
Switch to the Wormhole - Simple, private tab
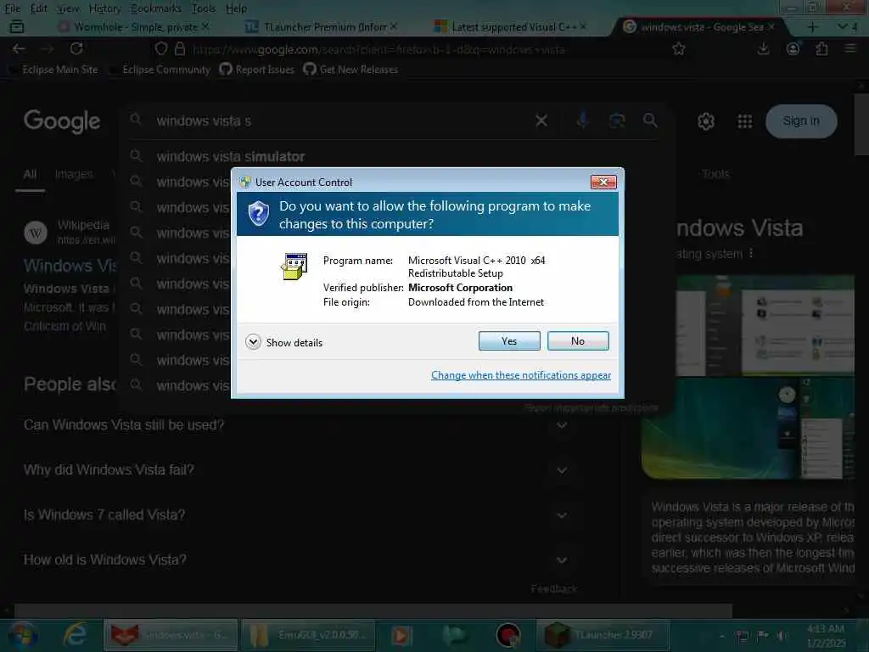click(x=134, y=26)
